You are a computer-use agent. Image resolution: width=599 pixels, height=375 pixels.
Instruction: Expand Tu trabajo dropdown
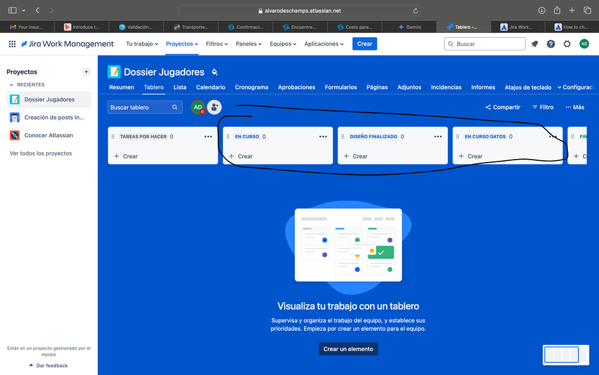(142, 44)
